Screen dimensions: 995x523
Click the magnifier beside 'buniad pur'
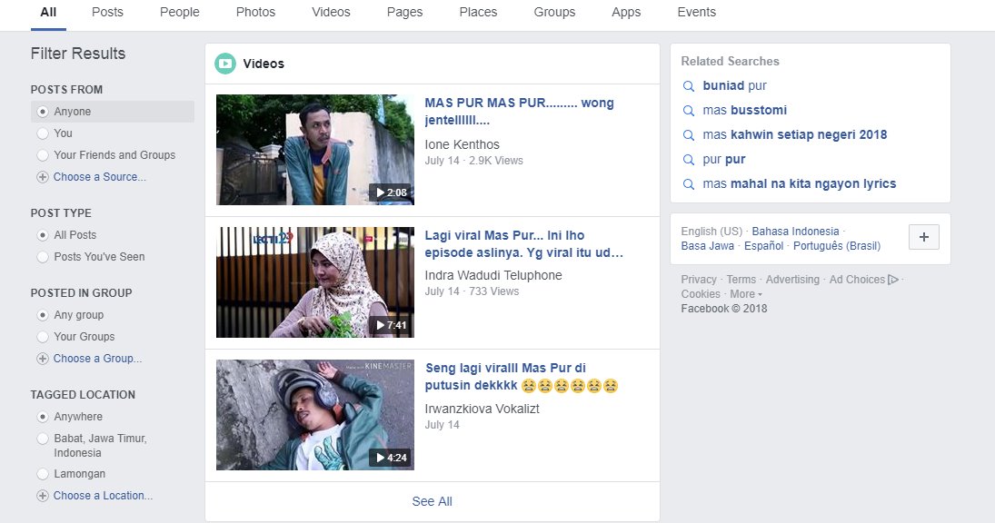pos(689,85)
